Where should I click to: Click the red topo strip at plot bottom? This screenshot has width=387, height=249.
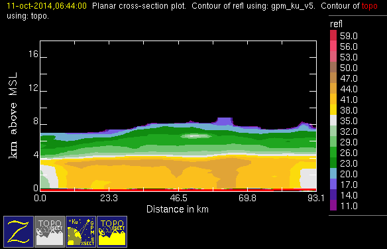click(178, 190)
